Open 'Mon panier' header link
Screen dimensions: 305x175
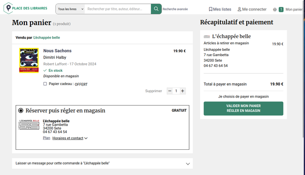pyautogui.click(x=294, y=10)
